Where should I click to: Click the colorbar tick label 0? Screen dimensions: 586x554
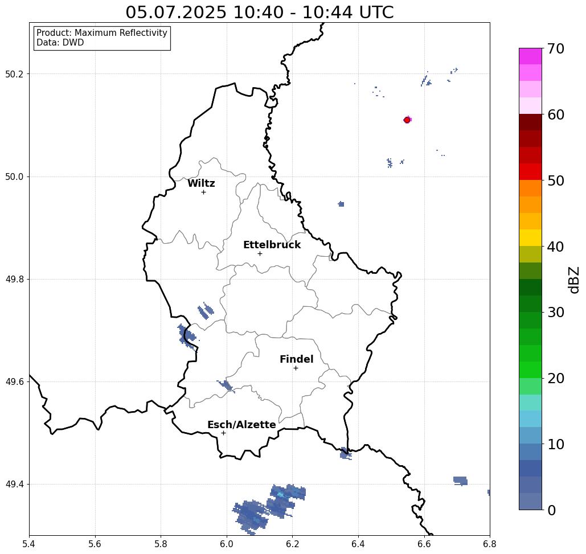(552, 510)
